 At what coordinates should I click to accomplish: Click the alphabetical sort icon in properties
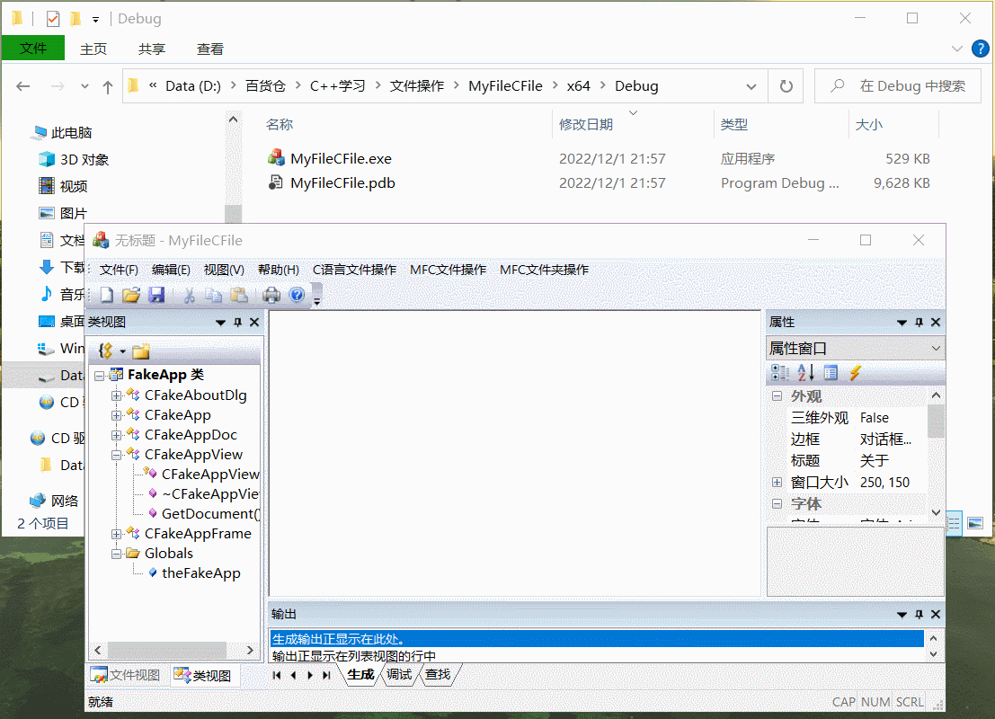pyautogui.click(x=806, y=373)
